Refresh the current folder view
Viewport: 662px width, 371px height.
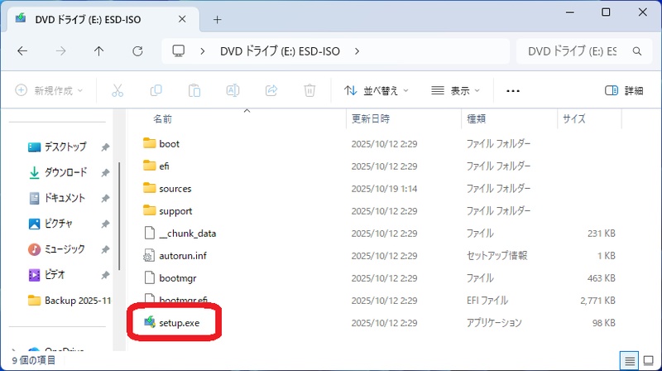137,51
